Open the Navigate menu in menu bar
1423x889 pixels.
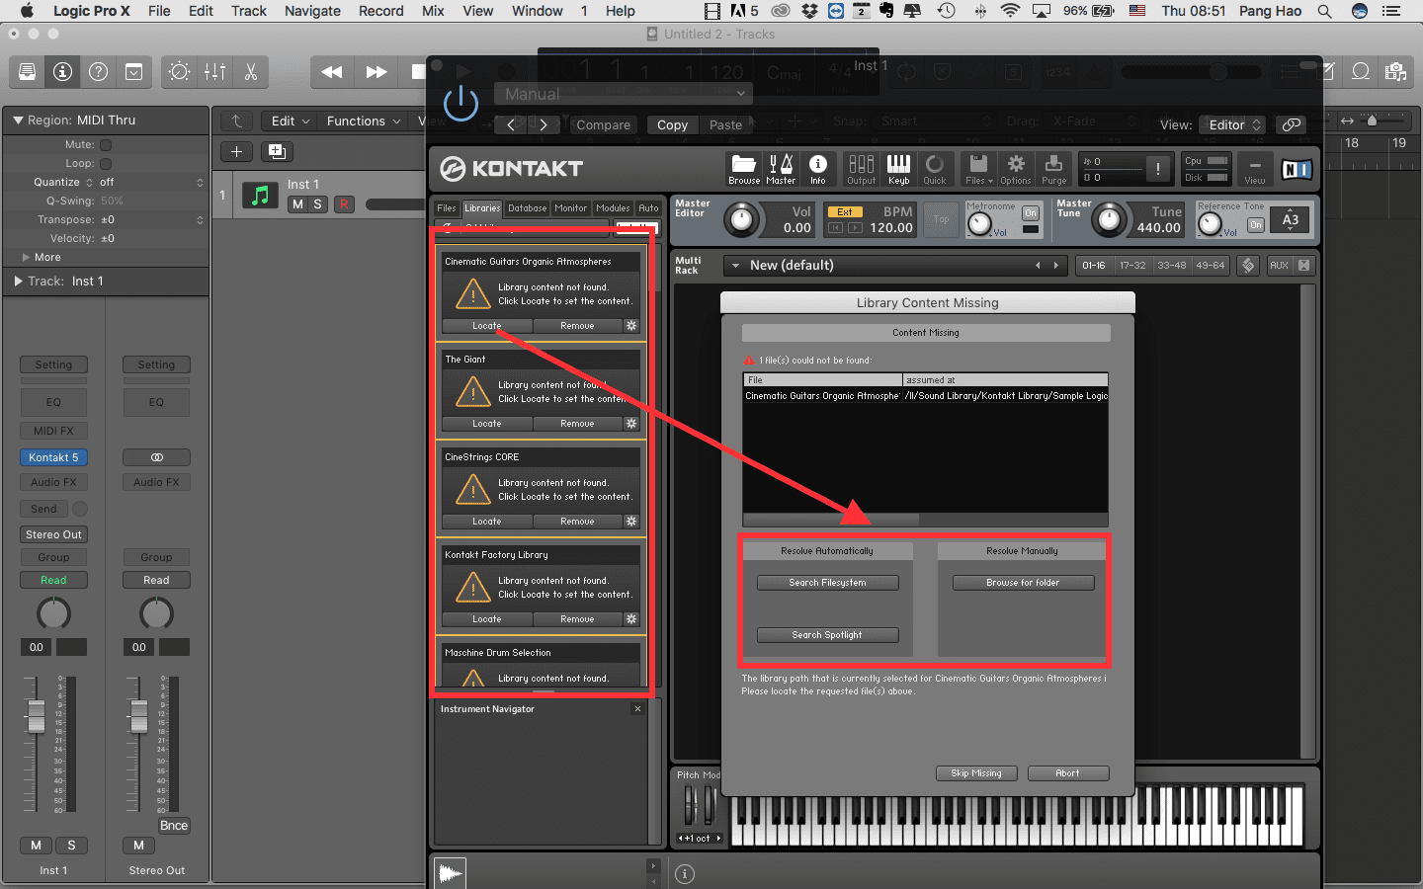click(312, 11)
